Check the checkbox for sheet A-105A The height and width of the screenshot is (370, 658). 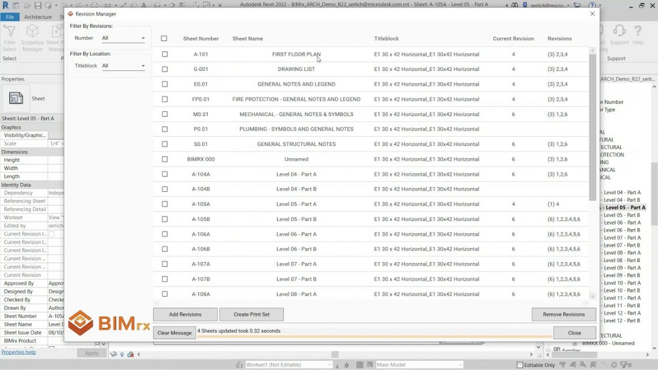click(x=164, y=204)
